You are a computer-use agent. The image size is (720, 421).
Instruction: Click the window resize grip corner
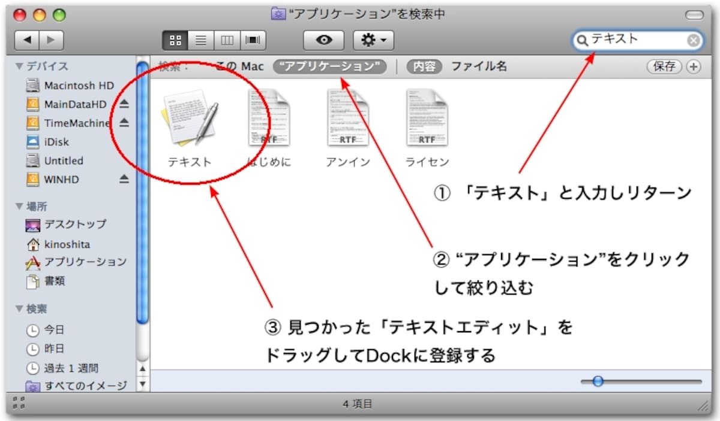(x=703, y=405)
